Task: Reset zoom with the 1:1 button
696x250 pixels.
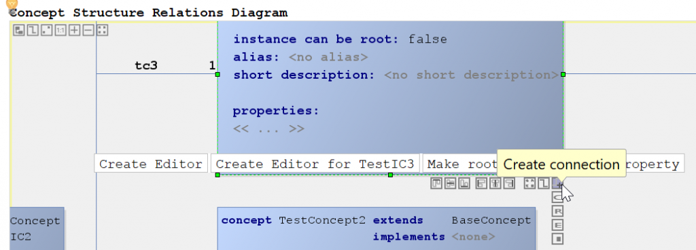Action: point(60,30)
